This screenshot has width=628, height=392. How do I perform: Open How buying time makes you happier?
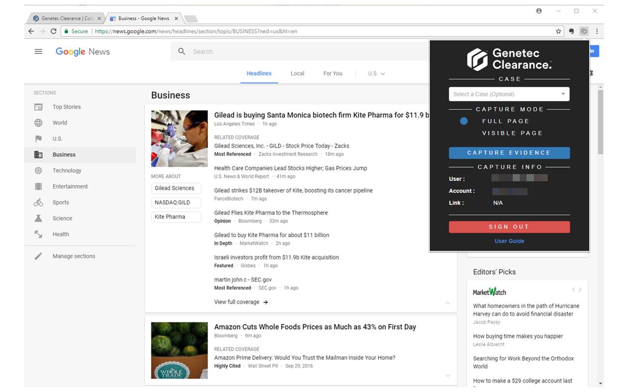tap(518, 336)
